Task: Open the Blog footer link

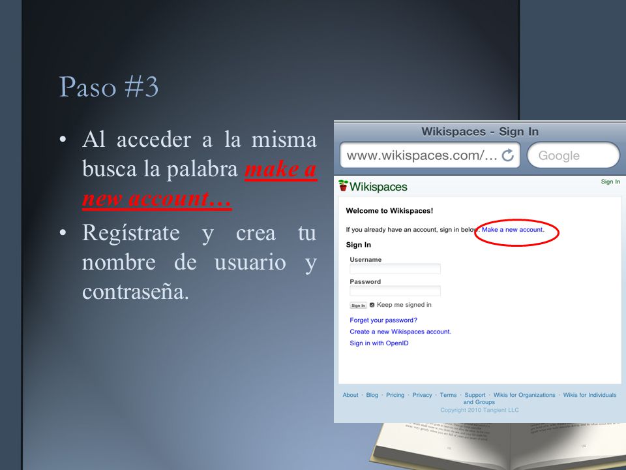Action: tap(372, 395)
